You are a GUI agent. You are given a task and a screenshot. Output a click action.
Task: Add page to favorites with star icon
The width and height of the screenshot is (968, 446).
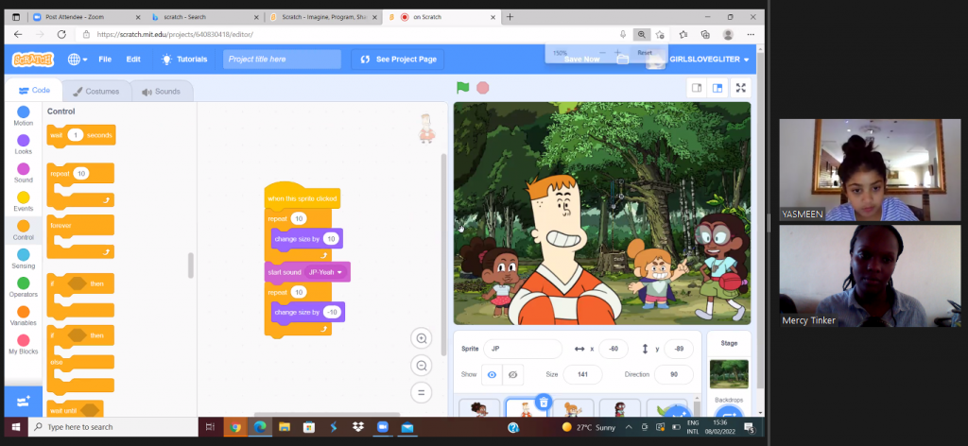tap(660, 35)
